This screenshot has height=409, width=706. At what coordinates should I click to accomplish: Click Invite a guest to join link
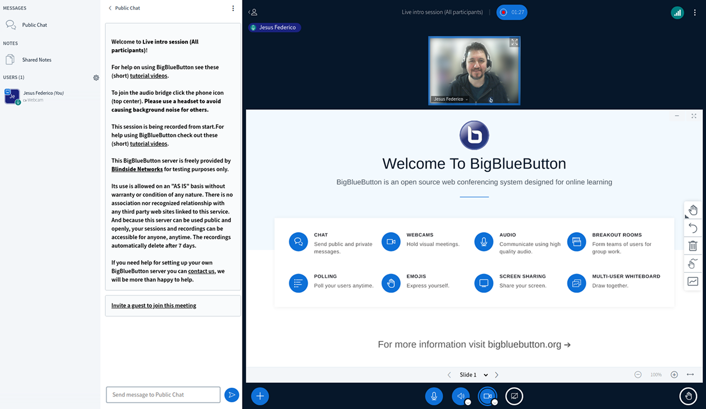(154, 306)
